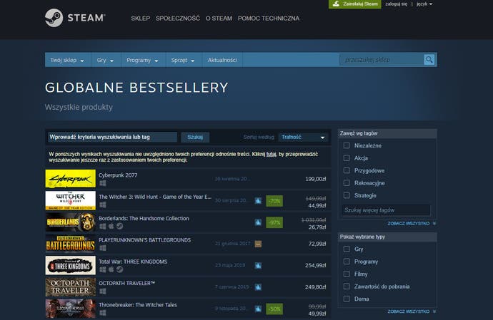Click the Mac icon under Borderlands Handsome Collection
This screenshot has height=320, width=493.
[111, 226]
